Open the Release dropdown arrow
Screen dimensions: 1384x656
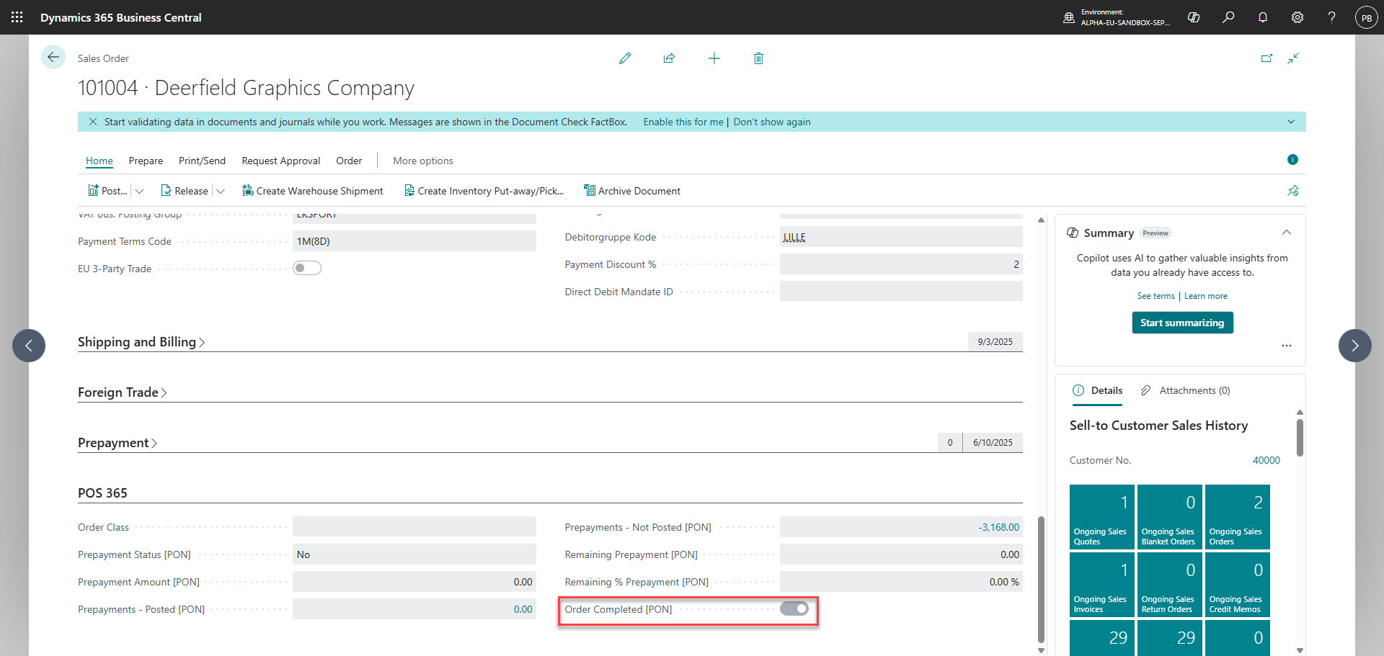point(221,191)
